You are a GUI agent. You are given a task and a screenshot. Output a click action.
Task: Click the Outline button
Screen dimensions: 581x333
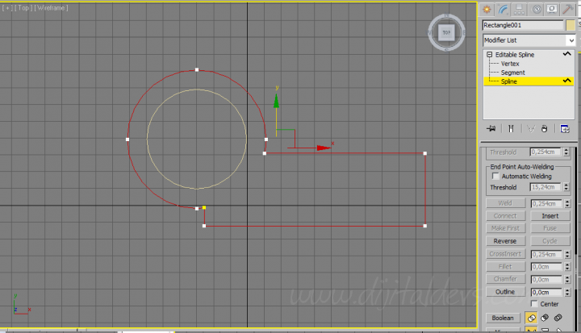[x=505, y=292]
